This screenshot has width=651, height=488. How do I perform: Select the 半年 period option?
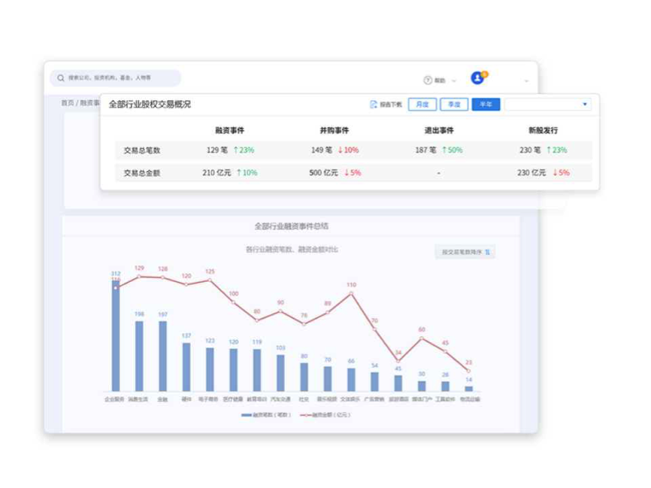pos(486,105)
